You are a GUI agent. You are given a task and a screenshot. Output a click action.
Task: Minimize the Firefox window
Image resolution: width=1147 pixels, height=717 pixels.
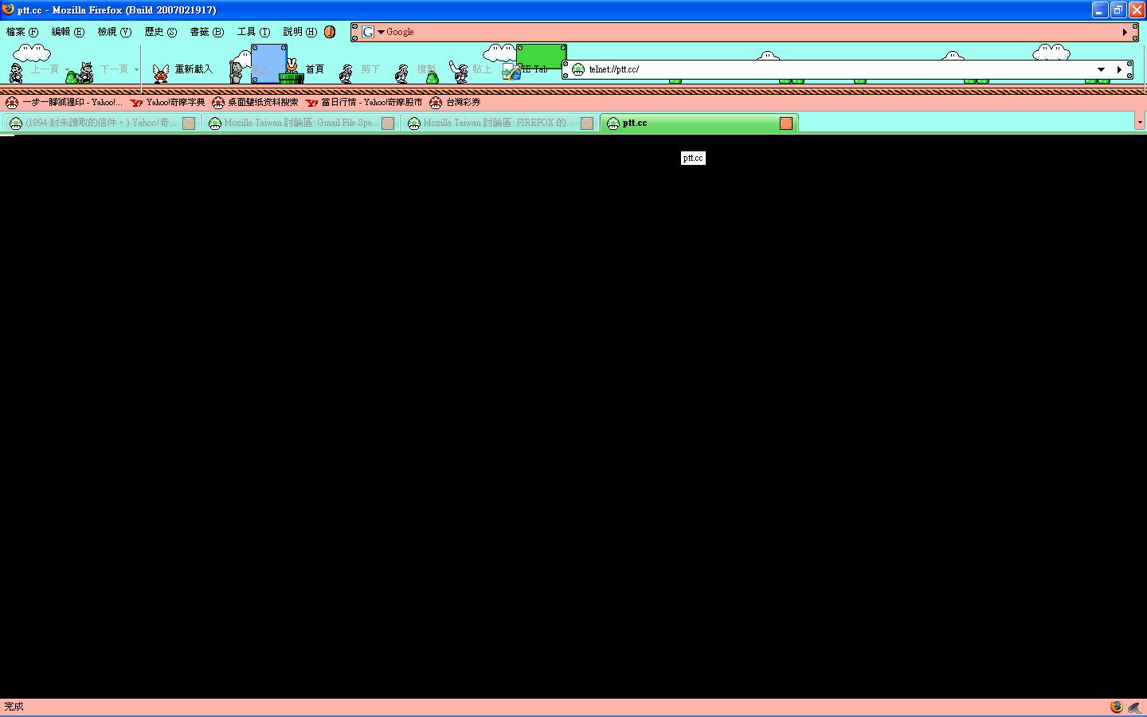click(x=1100, y=10)
